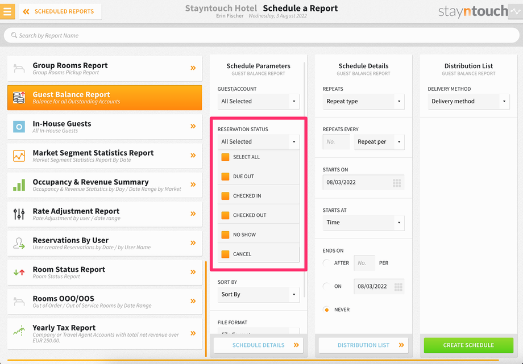The height and width of the screenshot is (364, 523).
Task: Click the Market Segment Statistics chart icon
Action: point(19,156)
